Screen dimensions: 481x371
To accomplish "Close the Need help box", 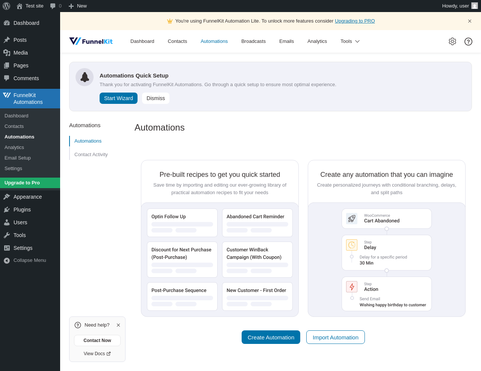I will pos(118,325).
